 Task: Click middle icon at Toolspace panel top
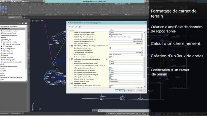tap(23, 23)
